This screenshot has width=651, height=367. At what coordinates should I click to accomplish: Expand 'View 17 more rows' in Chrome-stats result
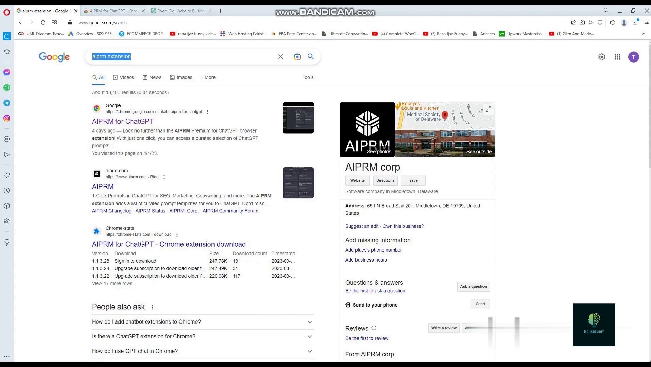(112, 283)
